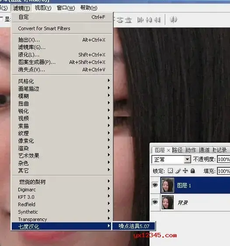Choose 噪点洁具5.07 from the submenu
Image resolution: width=230 pixels, height=246 pixels.
coord(134,226)
